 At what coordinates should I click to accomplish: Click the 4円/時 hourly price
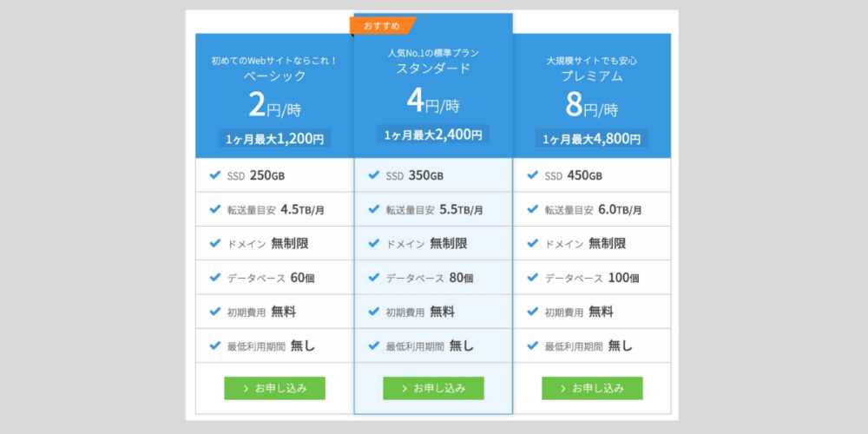pyautogui.click(x=433, y=102)
